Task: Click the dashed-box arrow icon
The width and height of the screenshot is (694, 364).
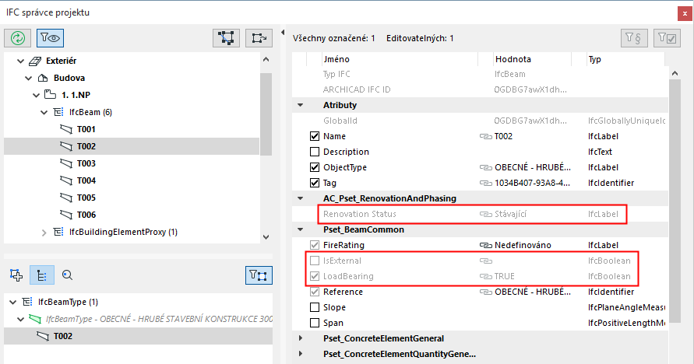Action: (x=258, y=37)
